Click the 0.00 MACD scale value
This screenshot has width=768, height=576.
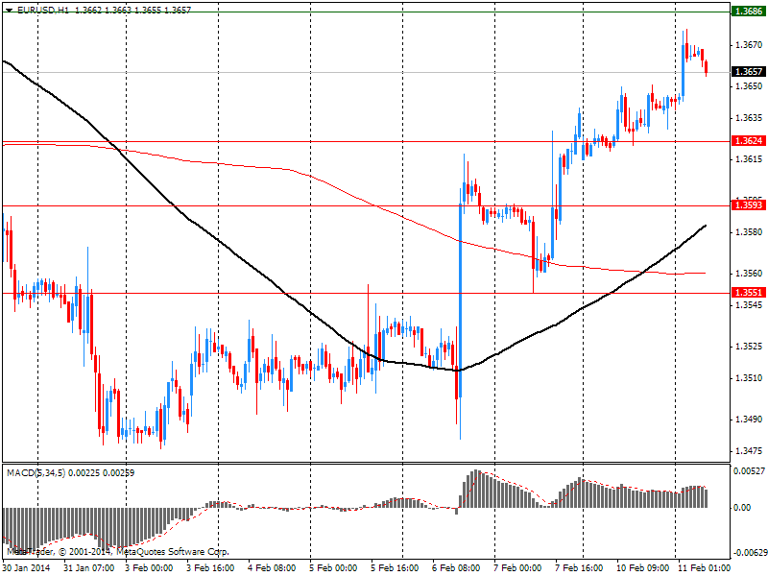pyautogui.click(x=742, y=508)
